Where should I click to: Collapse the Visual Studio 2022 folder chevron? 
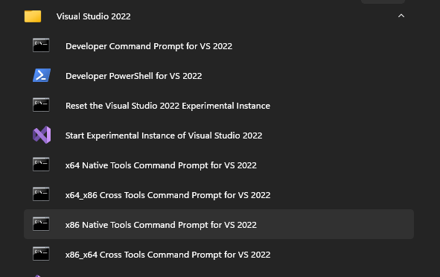click(x=401, y=16)
